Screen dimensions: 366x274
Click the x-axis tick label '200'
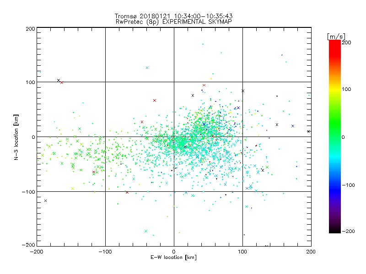pos(311,252)
